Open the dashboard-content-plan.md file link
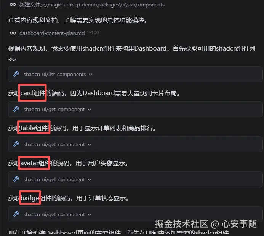This screenshot has width=264, height=236. pos(52,33)
